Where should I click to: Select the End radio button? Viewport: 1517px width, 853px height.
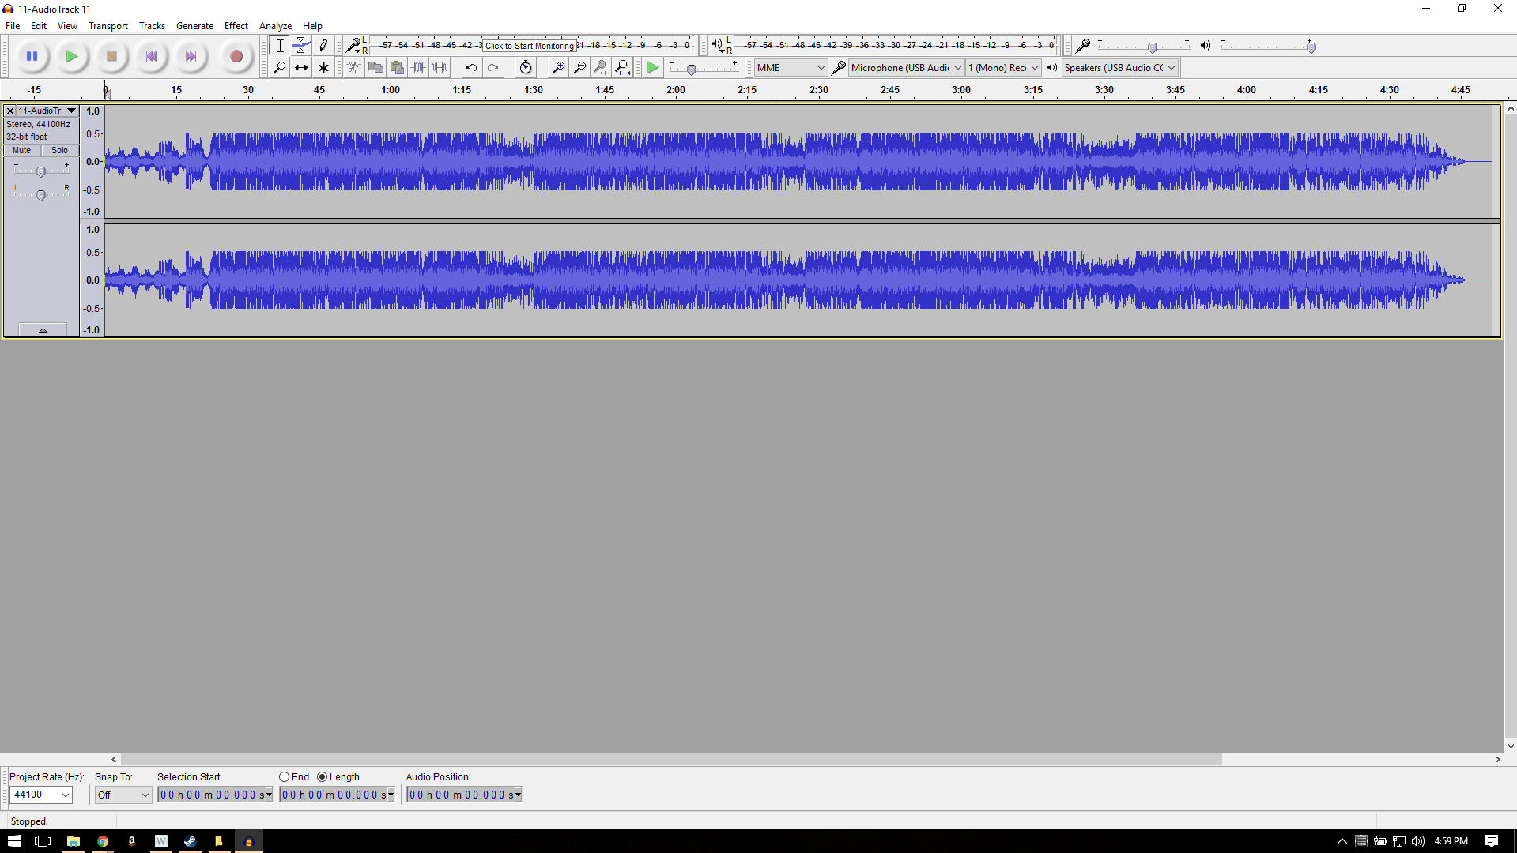point(284,776)
